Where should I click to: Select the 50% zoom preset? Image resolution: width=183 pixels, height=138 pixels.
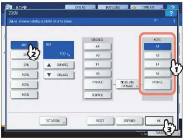point(24,65)
